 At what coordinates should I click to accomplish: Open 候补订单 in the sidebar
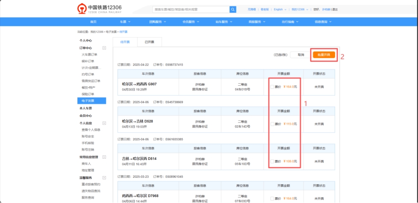pyautogui.click(x=88, y=61)
